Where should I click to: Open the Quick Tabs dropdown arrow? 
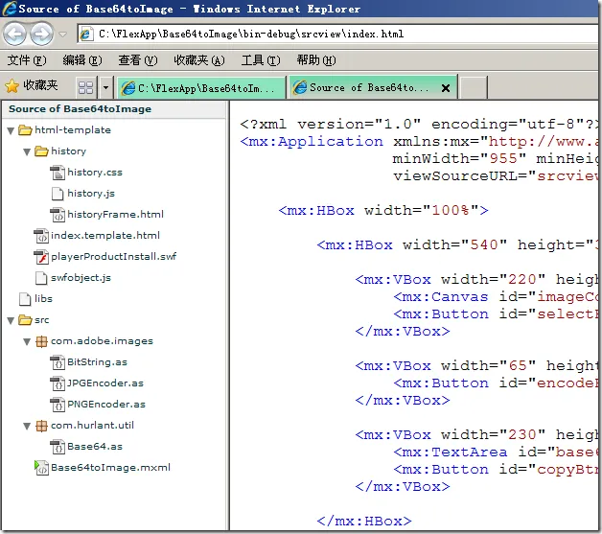[104, 87]
